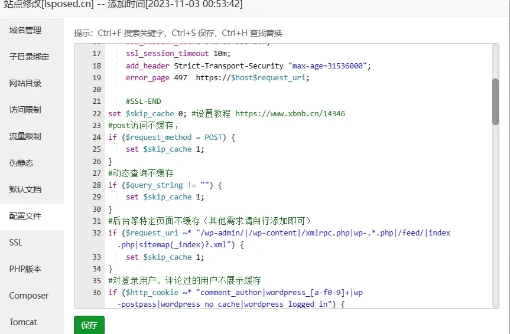
Task: Click the #SSL-END comment
Action: pyautogui.click(x=144, y=101)
